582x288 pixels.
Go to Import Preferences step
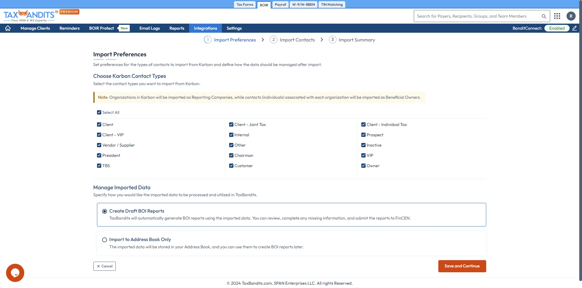click(235, 40)
